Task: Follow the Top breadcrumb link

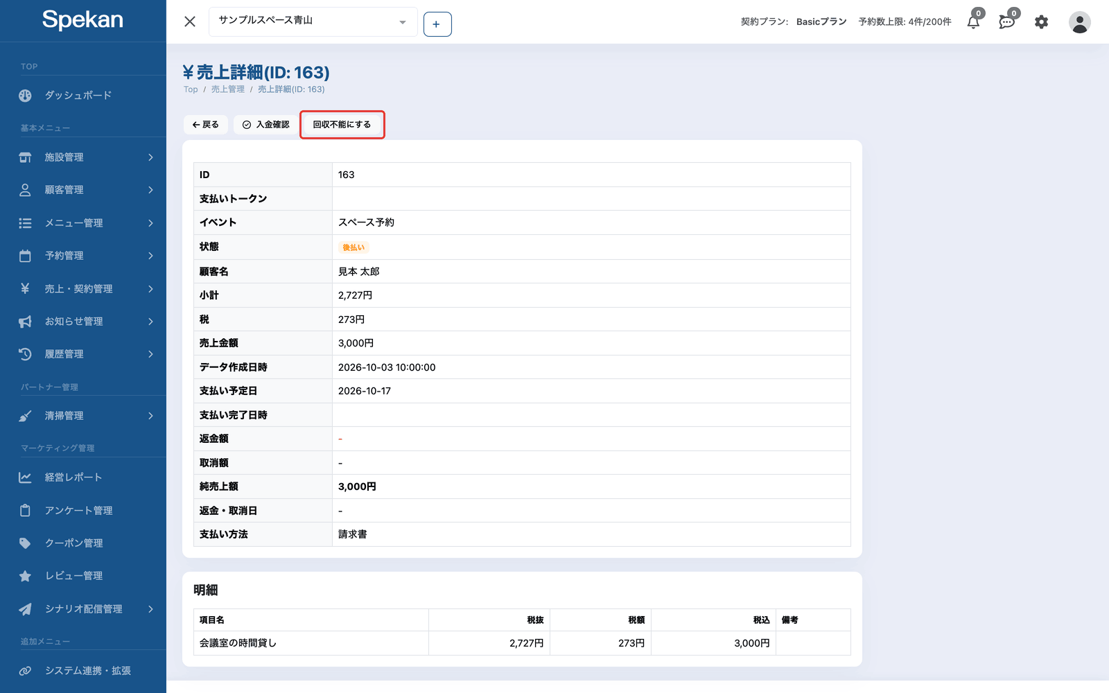Action: pyautogui.click(x=191, y=89)
